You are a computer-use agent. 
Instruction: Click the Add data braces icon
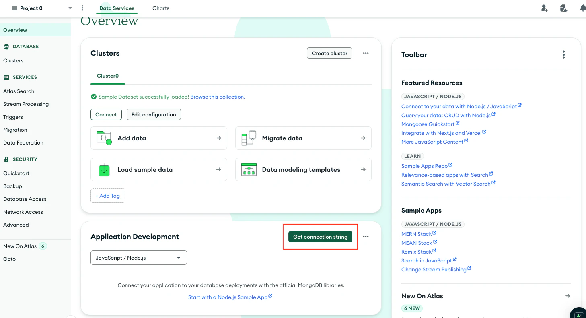tap(104, 138)
